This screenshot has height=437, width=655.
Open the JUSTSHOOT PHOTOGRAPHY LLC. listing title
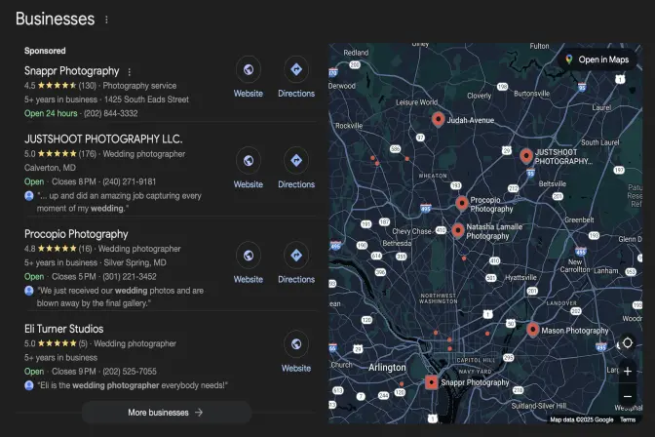tap(103, 139)
